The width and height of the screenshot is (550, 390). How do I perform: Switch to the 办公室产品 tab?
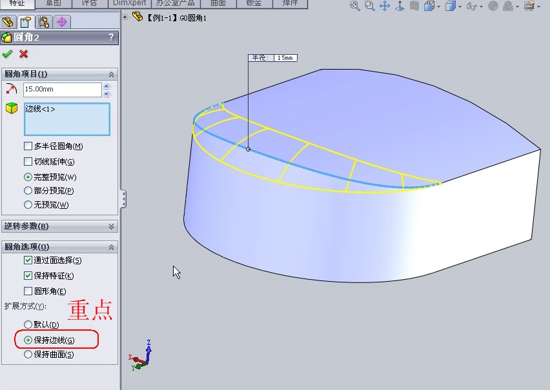176,3
